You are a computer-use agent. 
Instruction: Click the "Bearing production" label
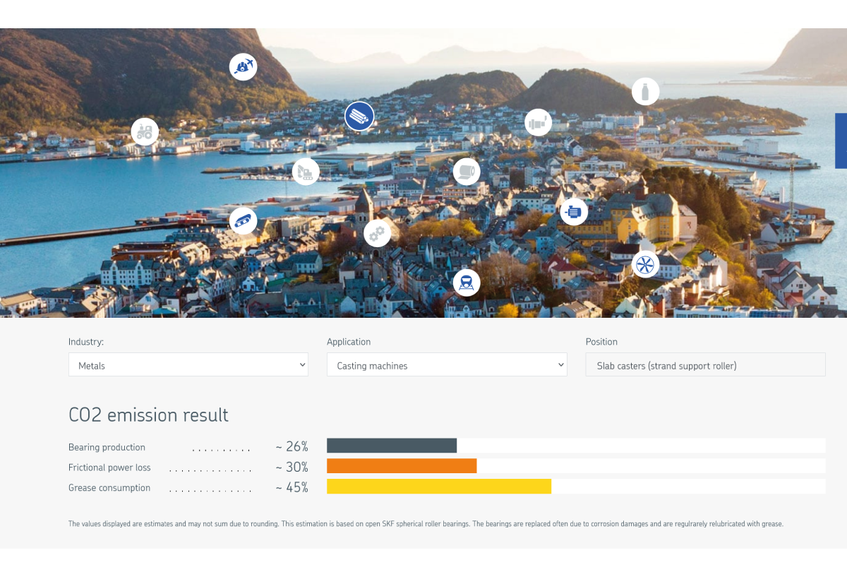pyautogui.click(x=107, y=447)
